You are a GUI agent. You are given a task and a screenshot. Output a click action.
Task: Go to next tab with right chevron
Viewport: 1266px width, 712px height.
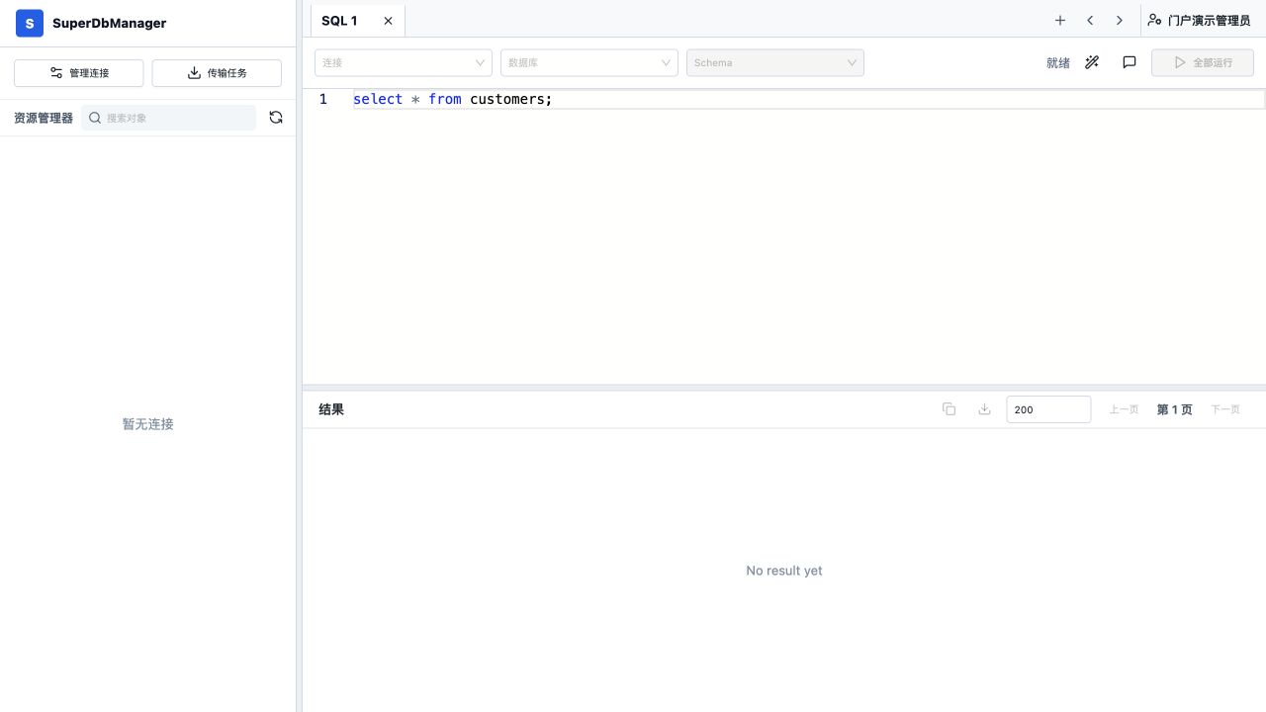pos(1120,20)
